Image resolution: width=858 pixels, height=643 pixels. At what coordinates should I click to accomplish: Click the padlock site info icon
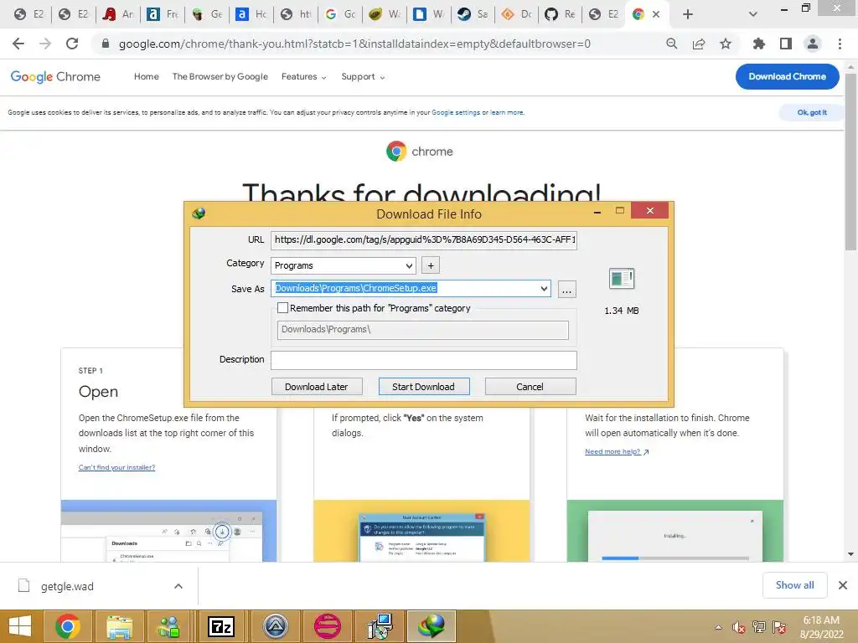(x=106, y=44)
